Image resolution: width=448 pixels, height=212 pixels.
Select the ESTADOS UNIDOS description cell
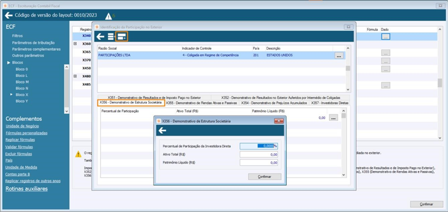[x=279, y=55]
